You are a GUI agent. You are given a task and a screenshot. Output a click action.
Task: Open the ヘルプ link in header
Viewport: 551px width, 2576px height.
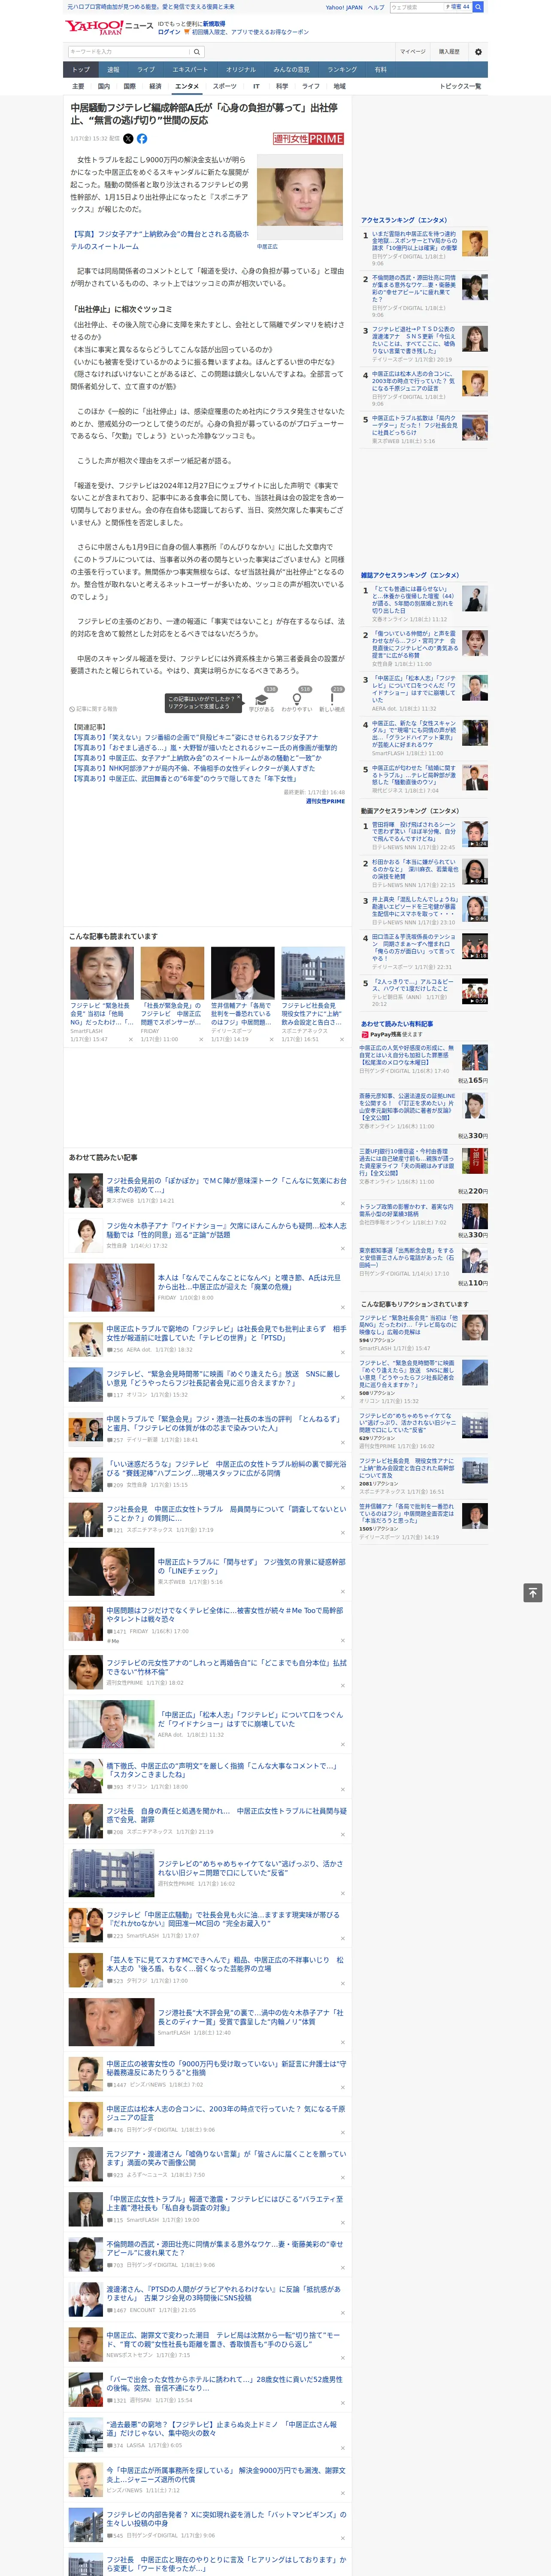[x=375, y=7]
